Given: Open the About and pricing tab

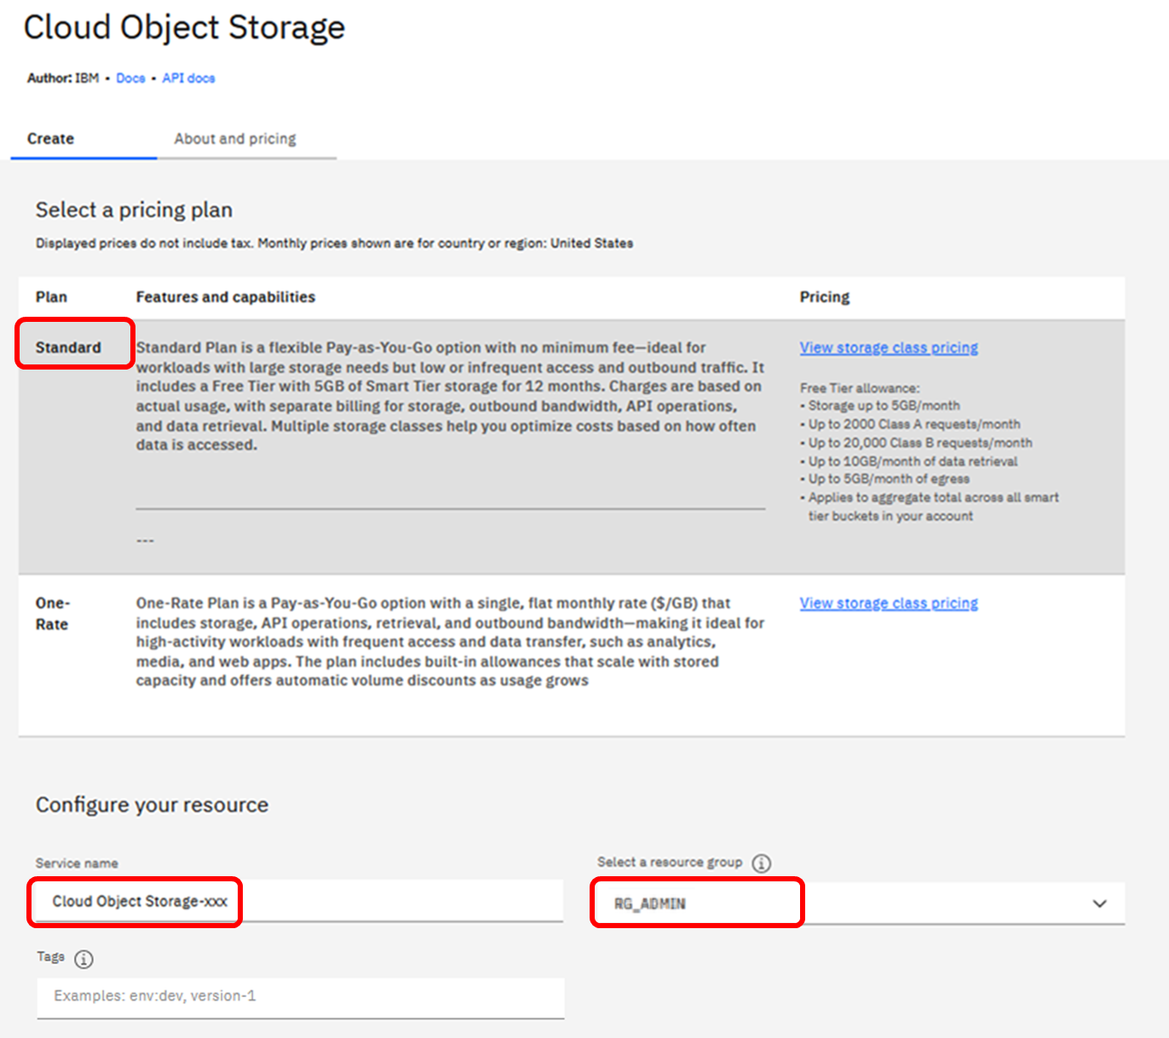Looking at the screenshot, I should [235, 139].
